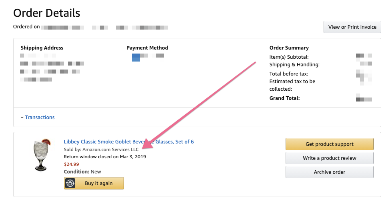392x203 pixels.
Task: Click the Order Summary heading
Action: click(289, 48)
